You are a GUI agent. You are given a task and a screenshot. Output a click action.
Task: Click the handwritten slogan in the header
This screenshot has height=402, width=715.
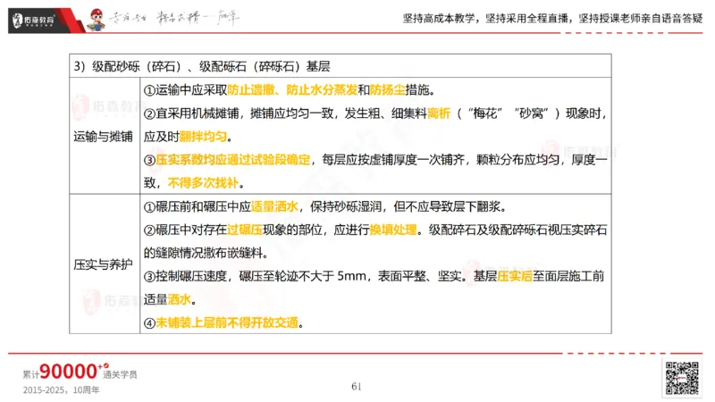(x=174, y=19)
